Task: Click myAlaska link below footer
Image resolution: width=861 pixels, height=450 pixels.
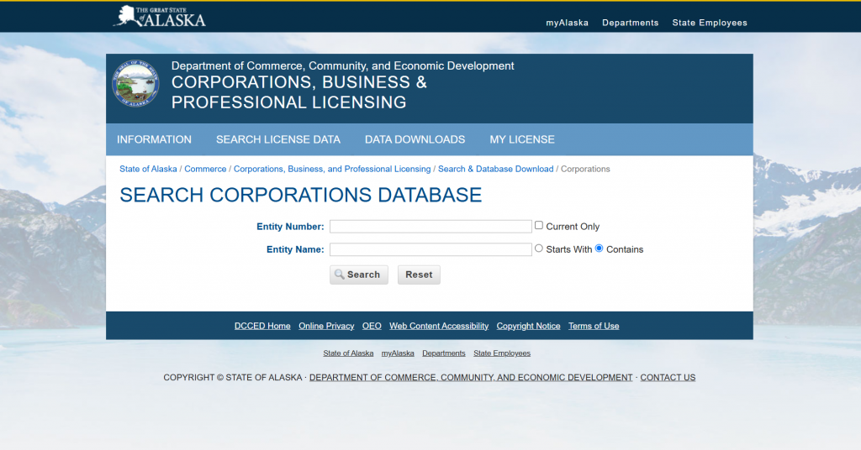Action: tap(398, 353)
